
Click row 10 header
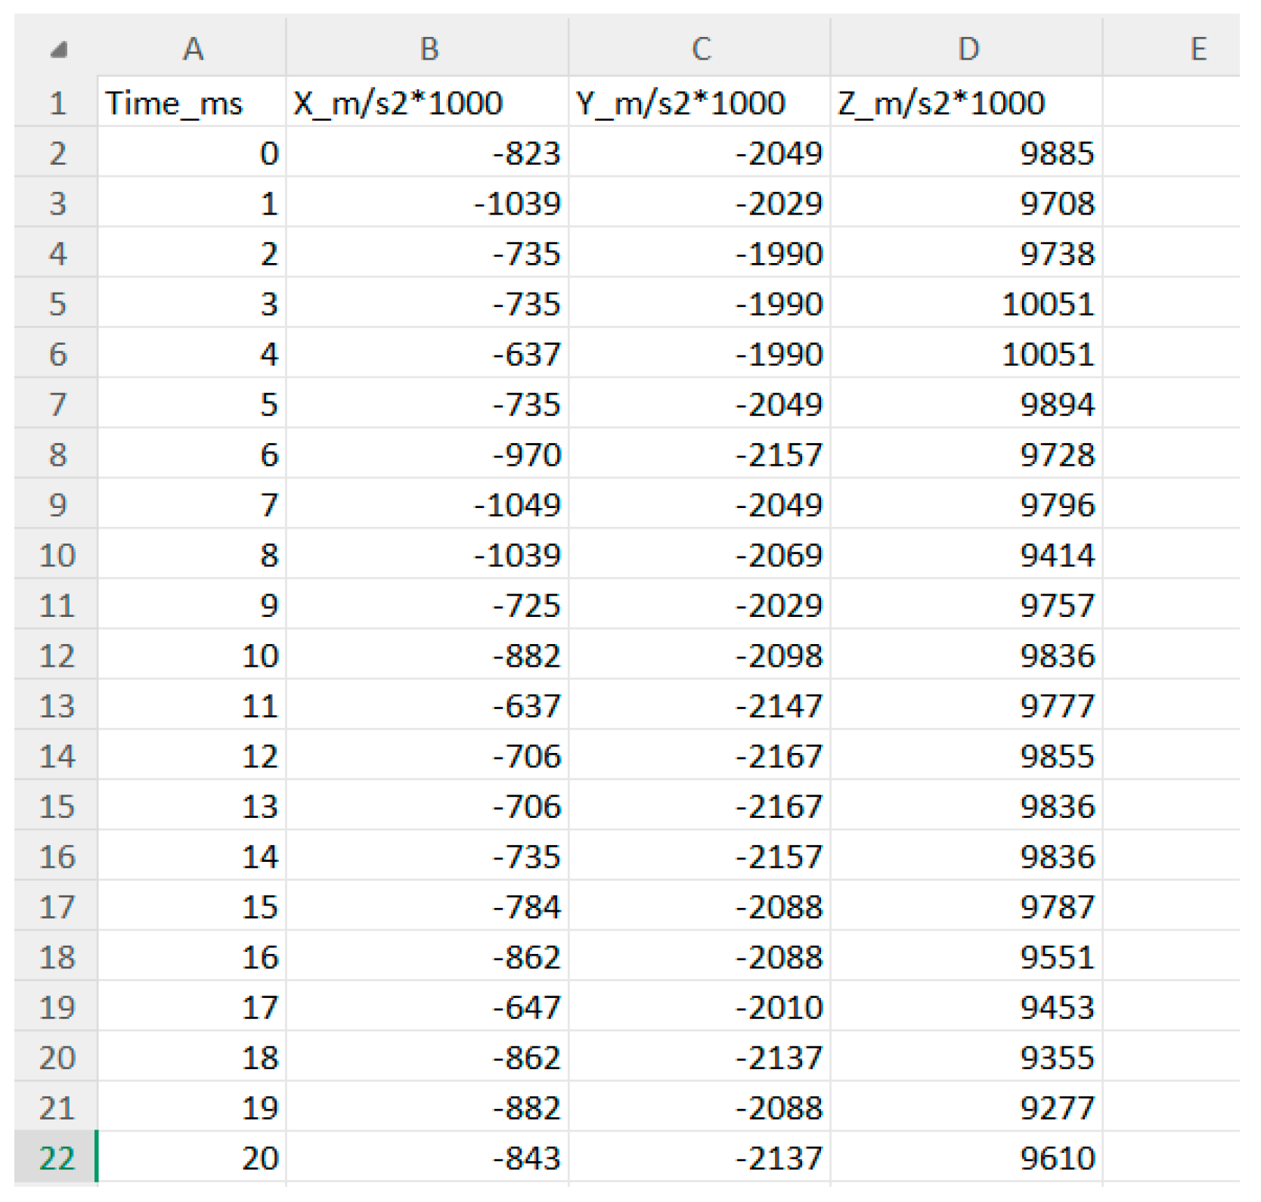coord(57,555)
